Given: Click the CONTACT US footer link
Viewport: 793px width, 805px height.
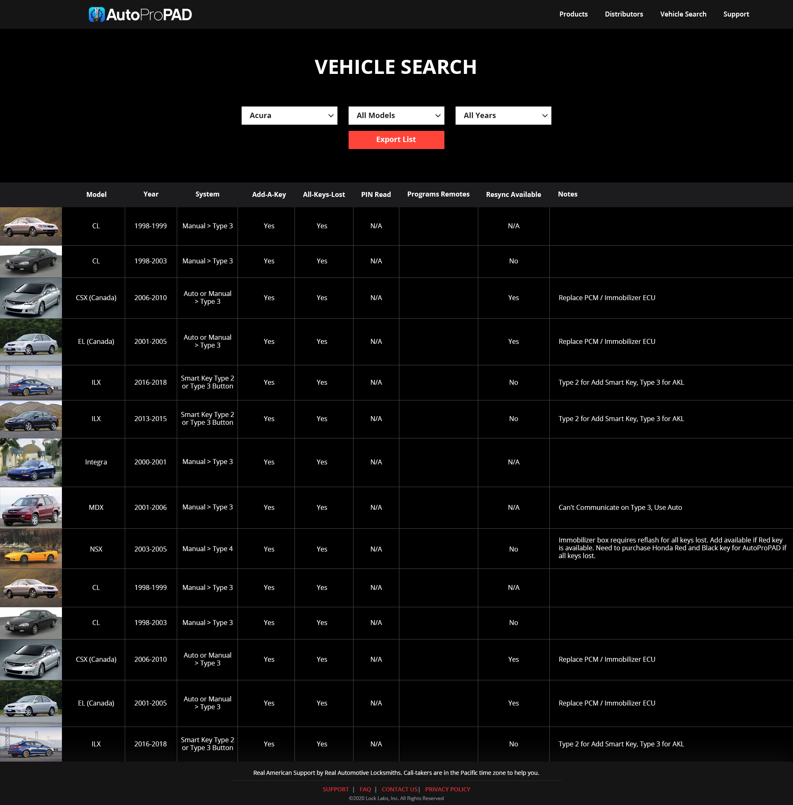Looking at the screenshot, I should [399, 789].
